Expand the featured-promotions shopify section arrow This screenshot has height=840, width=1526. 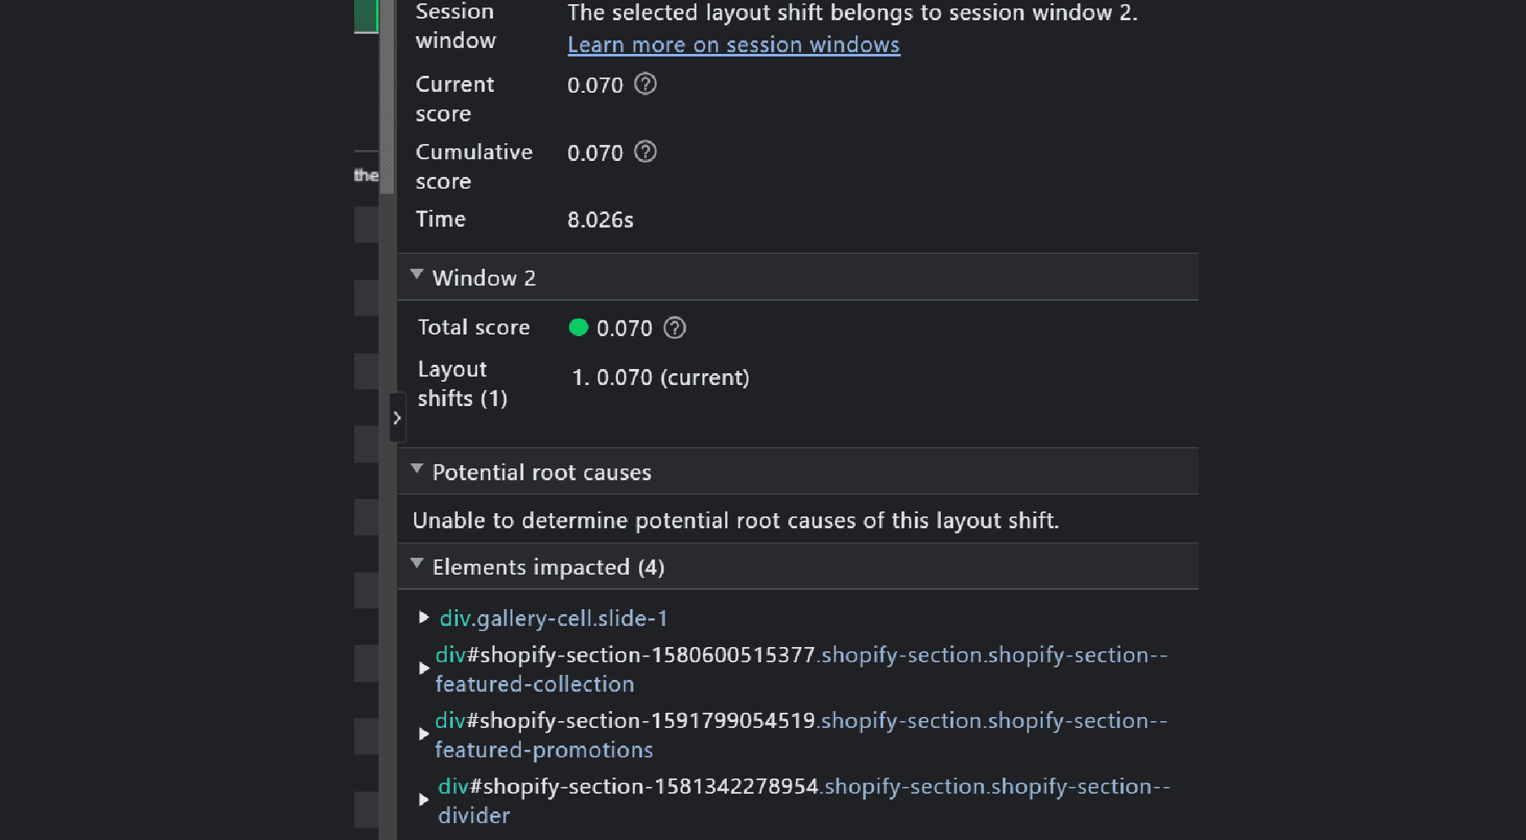pyautogui.click(x=424, y=734)
